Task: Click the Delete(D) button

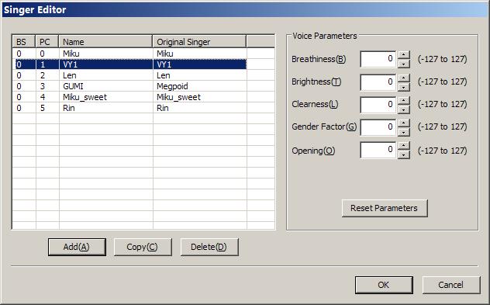Action: (x=209, y=247)
